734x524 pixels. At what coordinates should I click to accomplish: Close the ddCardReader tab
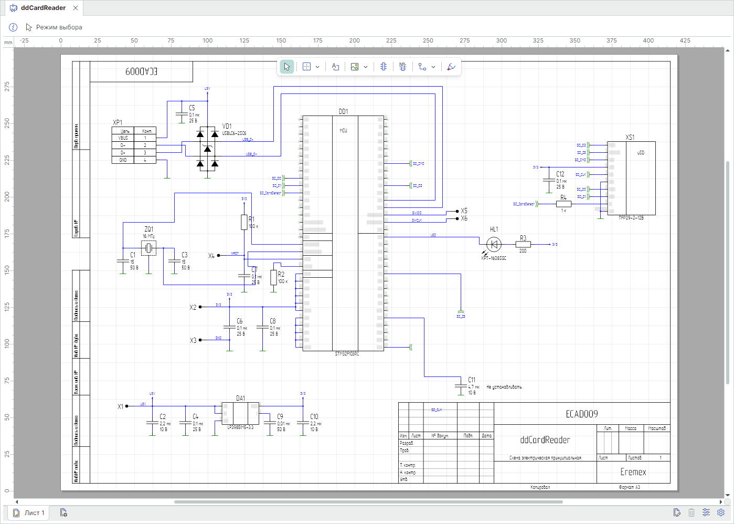pyautogui.click(x=76, y=8)
